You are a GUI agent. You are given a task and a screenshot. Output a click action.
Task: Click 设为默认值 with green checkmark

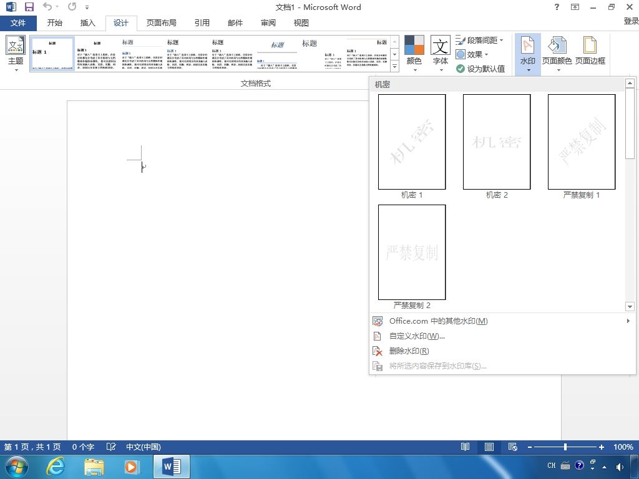pos(480,69)
